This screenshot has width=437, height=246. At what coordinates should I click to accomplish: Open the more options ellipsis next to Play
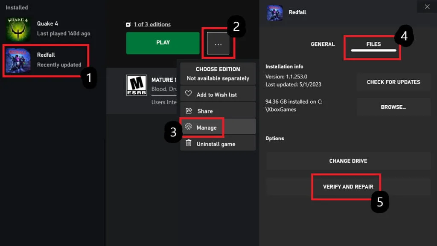pos(218,43)
